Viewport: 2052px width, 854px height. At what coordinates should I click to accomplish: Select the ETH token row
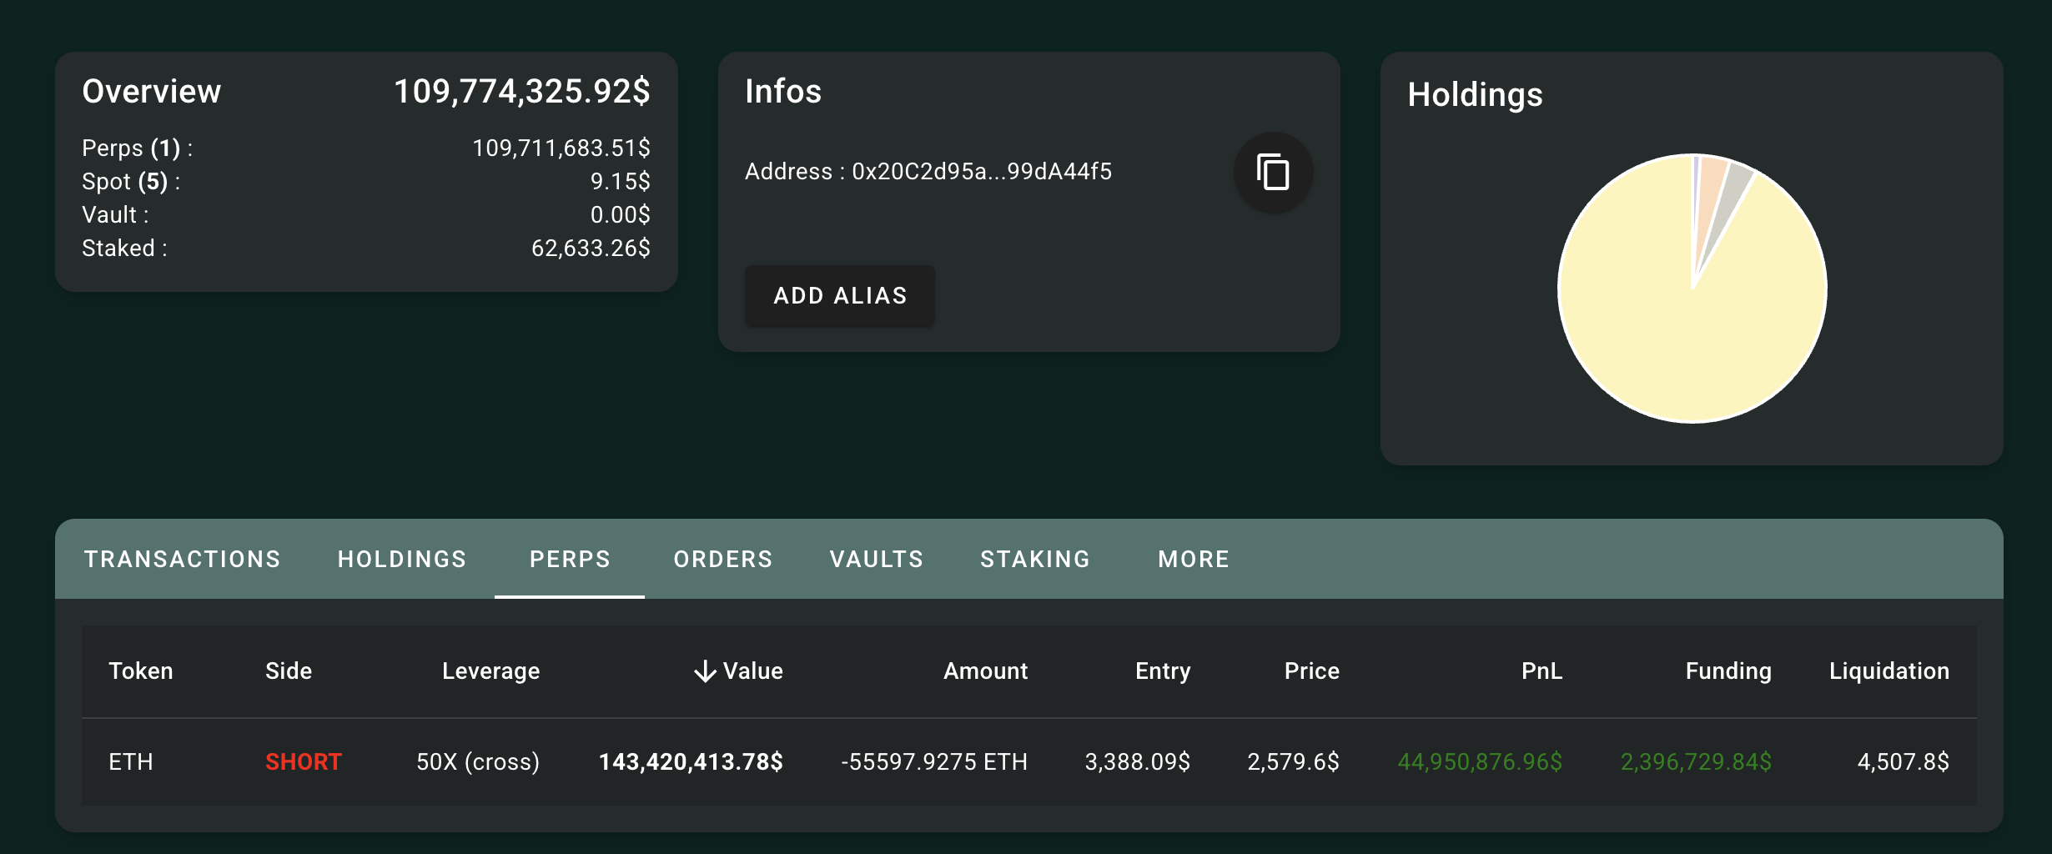coord(1029,761)
